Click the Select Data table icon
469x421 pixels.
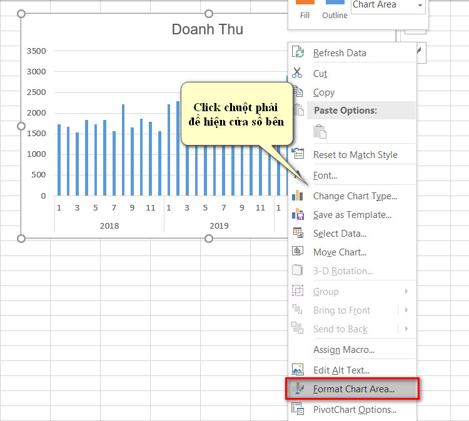pyautogui.click(x=298, y=233)
